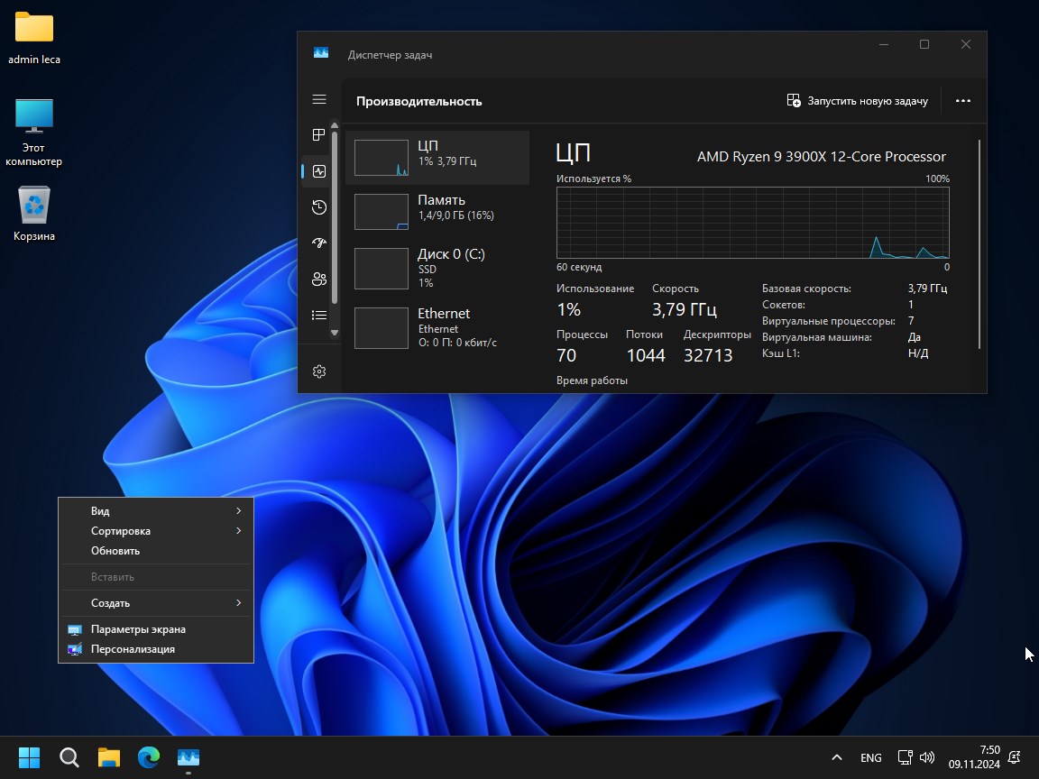This screenshot has width=1039, height=779.
Task: Click the volume icon in the taskbar
Action: [x=928, y=757]
